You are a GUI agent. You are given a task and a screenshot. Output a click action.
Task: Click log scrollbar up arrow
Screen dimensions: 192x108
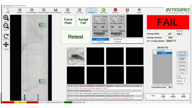[143, 86]
